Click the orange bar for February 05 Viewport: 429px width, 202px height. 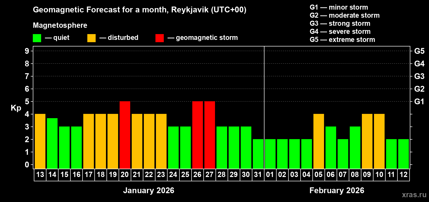(319, 141)
